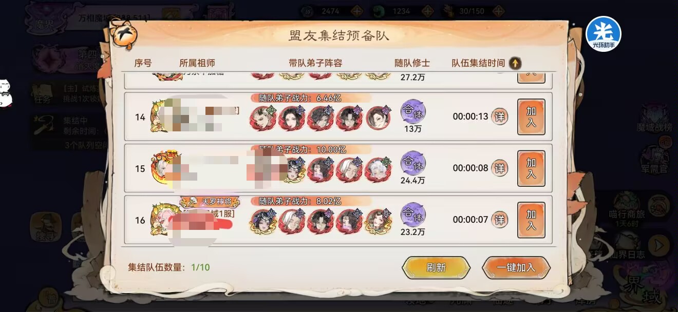
Task: Select last disciple portrait in row 16
Action: click(x=378, y=221)
